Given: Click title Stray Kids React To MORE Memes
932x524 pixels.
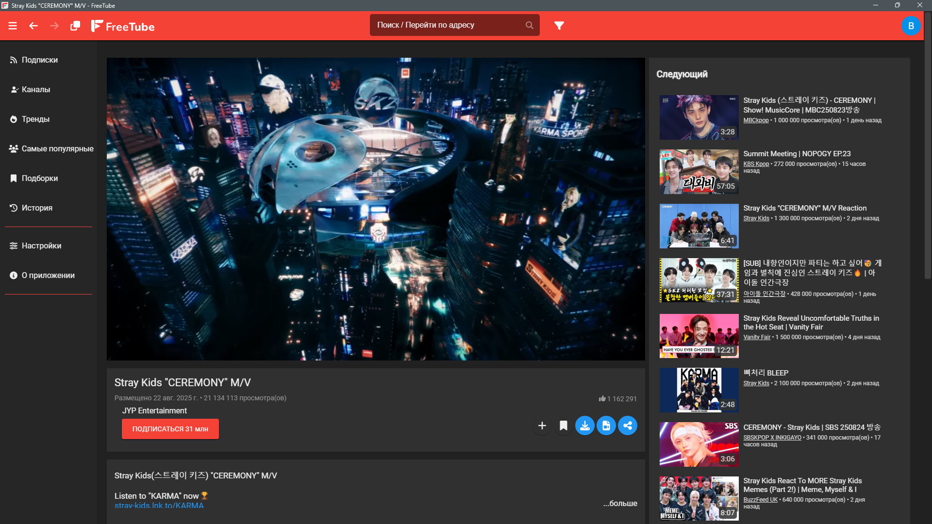Looking at the screenshot, I should coord(802,485).
